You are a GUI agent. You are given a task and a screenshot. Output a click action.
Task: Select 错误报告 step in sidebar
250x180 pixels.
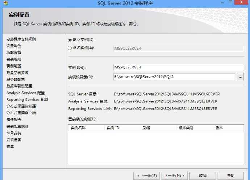[x=14, y=120]
